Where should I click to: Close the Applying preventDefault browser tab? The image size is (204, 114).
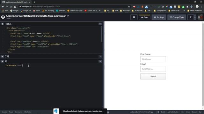click(x=30, y=2)
